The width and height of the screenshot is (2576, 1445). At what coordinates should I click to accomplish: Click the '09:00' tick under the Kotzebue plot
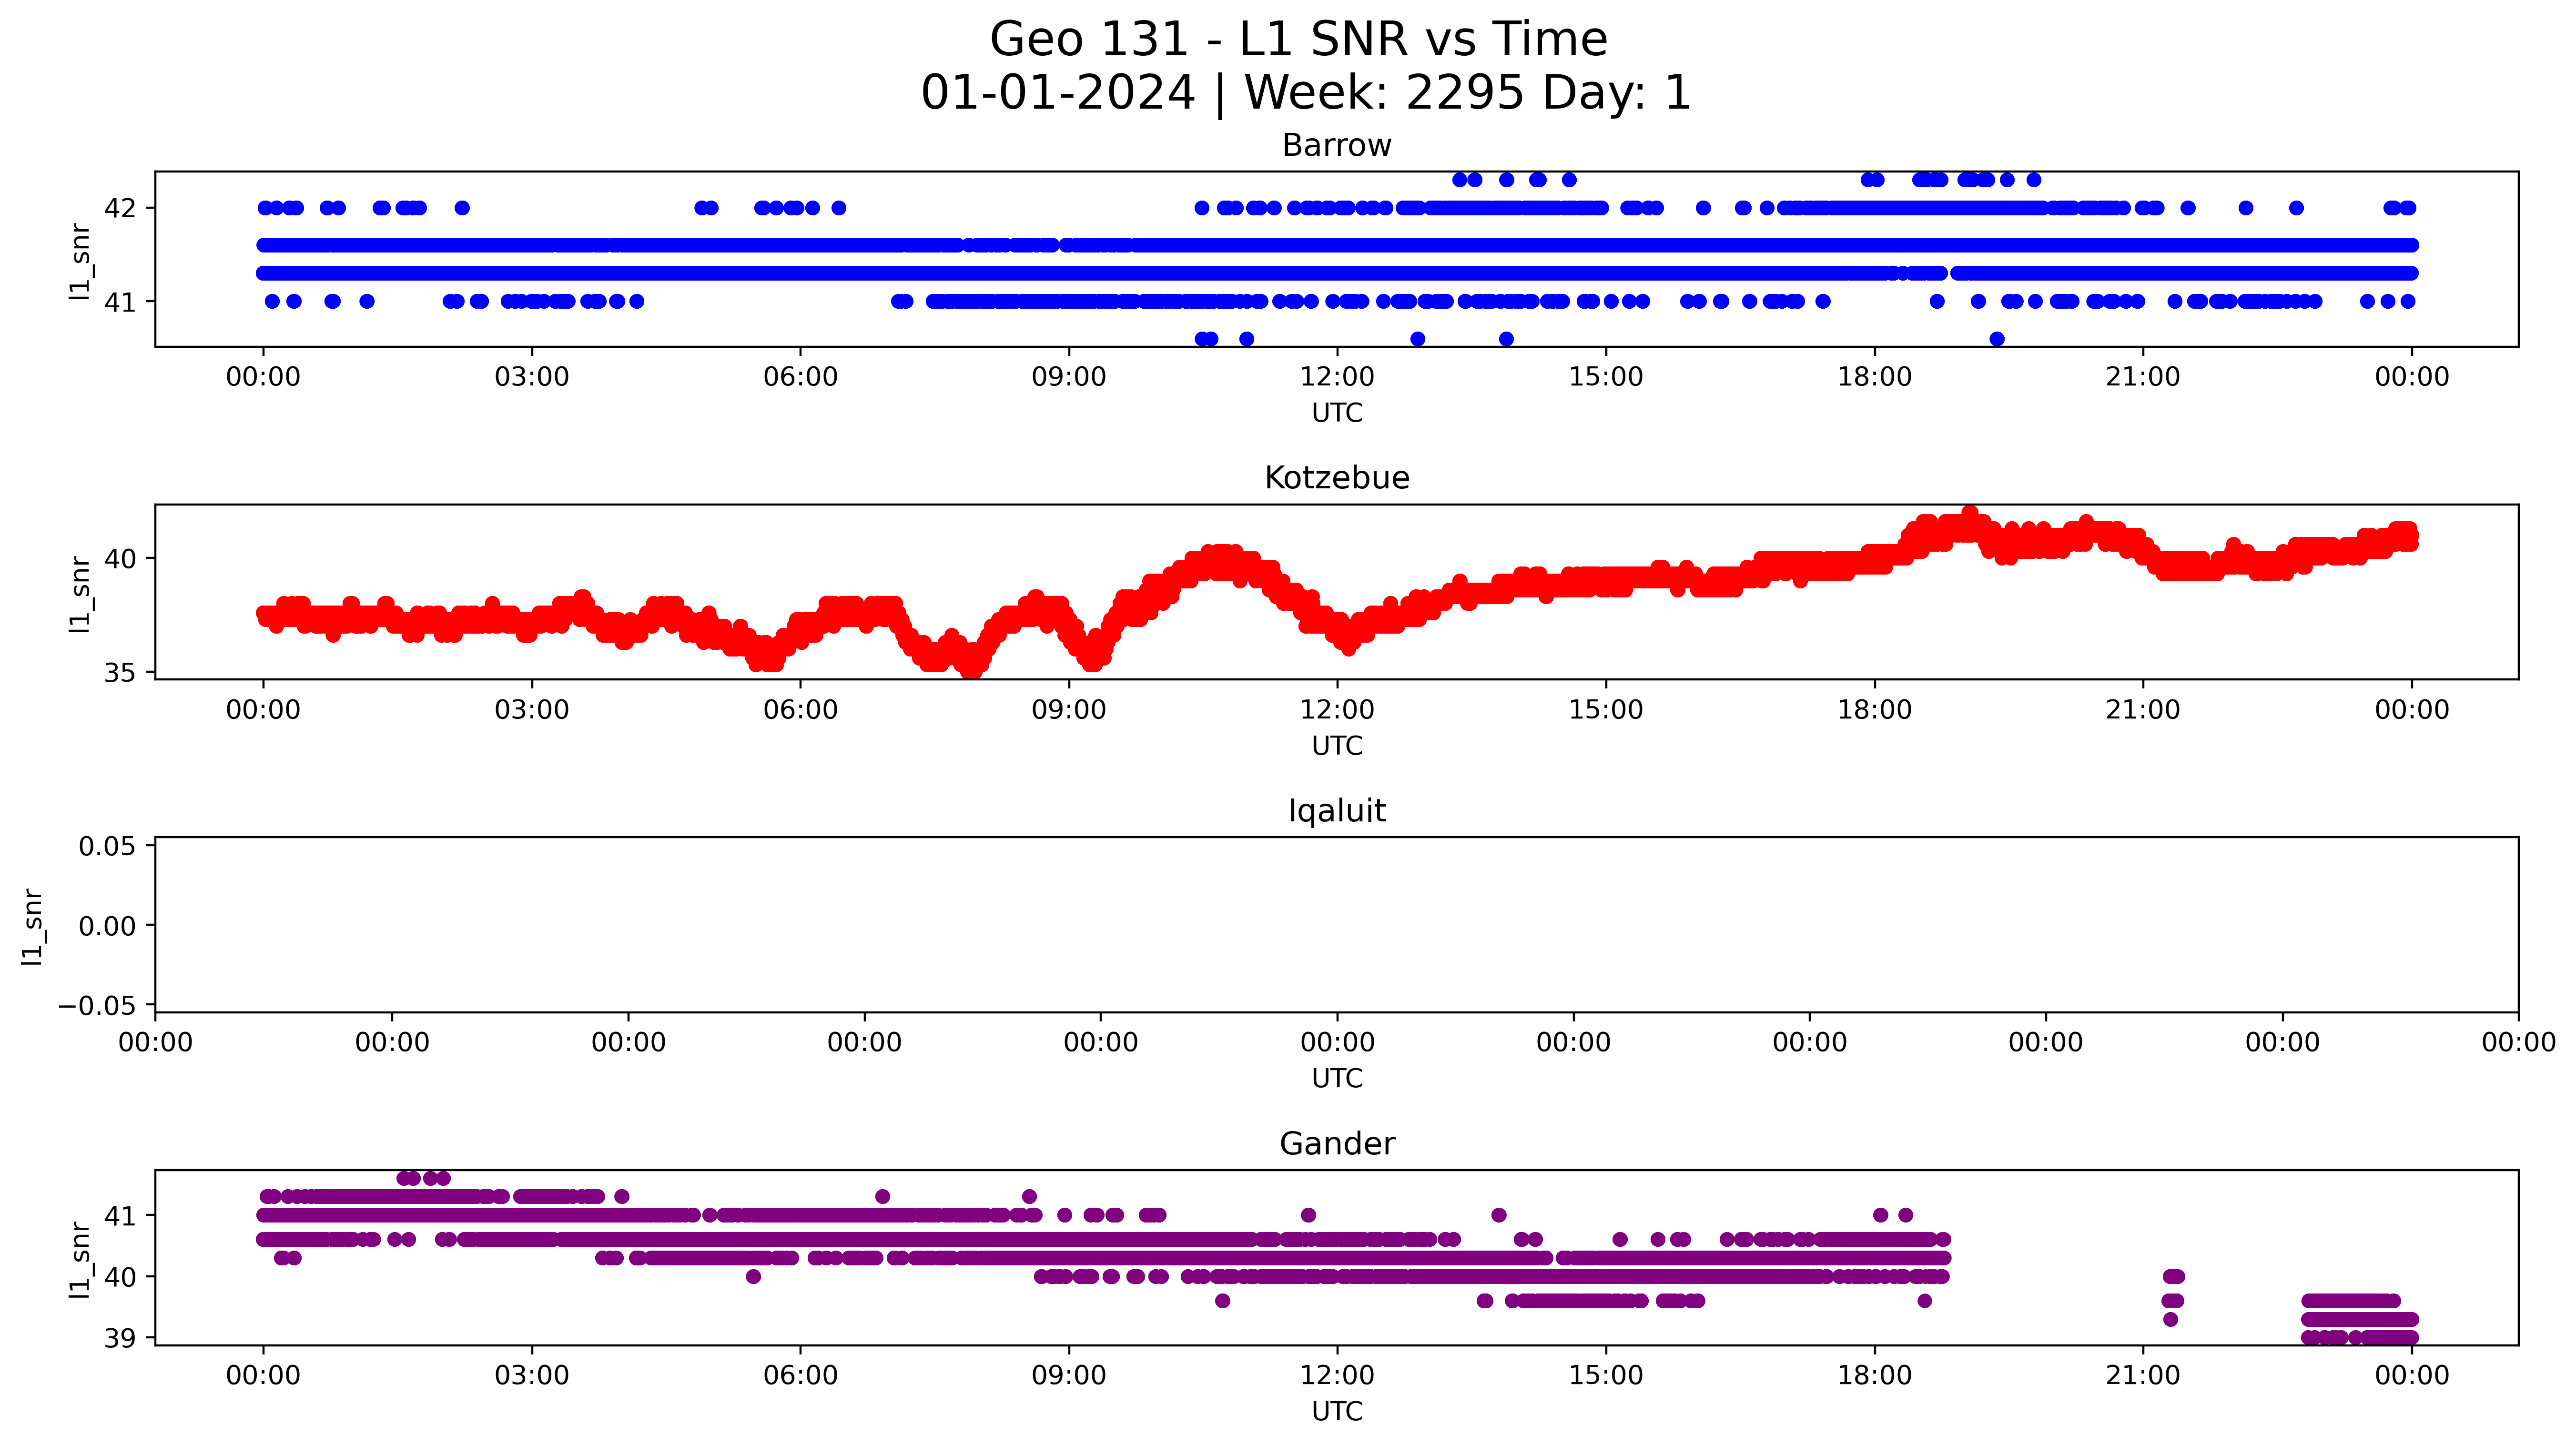tap(1069, 710)
